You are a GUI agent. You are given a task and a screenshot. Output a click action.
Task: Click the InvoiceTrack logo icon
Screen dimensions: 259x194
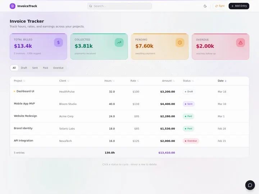click(13, 6)
